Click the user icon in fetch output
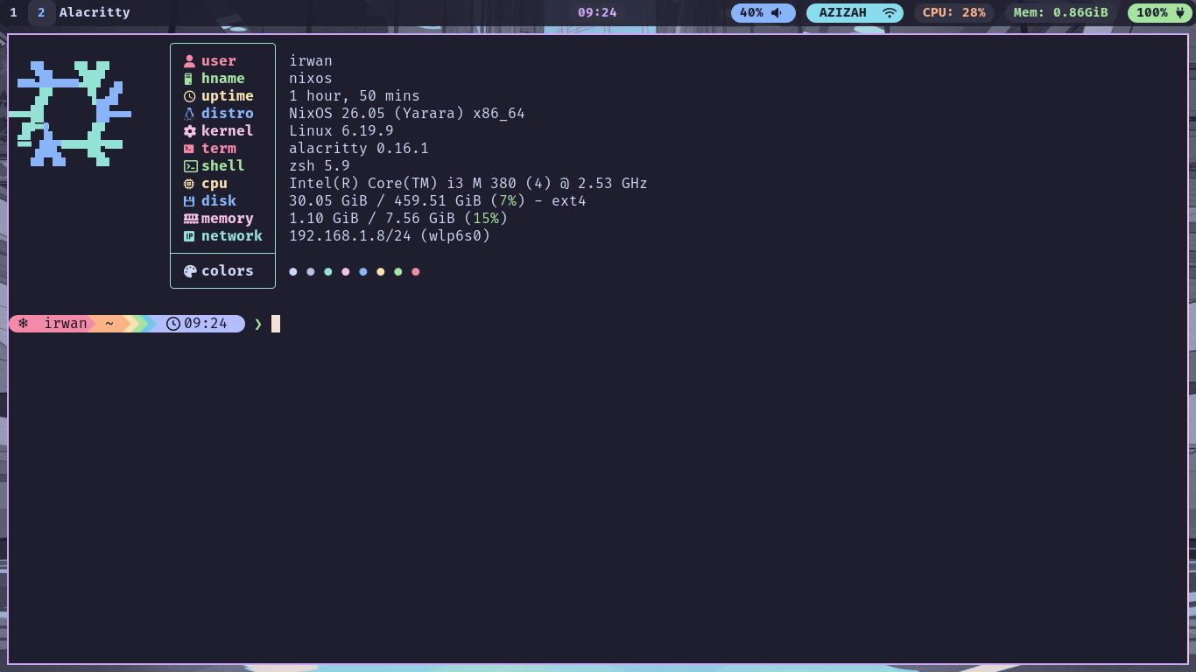 pyautogui.click(x=189, y=61)
